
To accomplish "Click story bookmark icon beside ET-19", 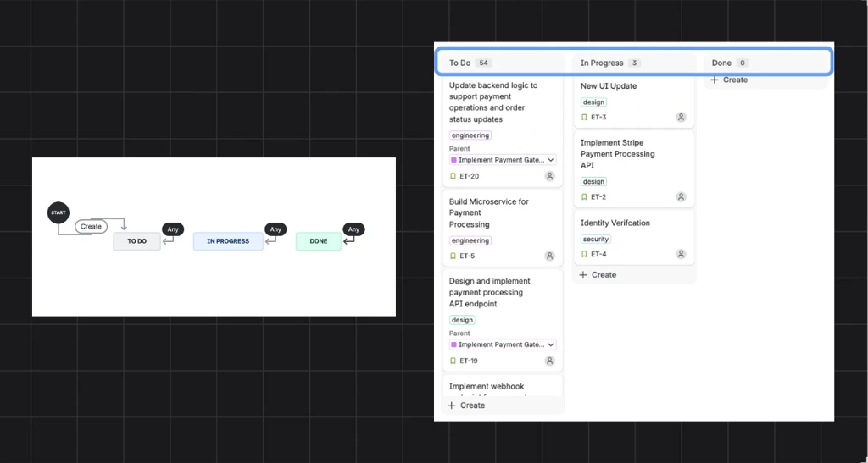I will pyautogui.click(x=453, y=361).
